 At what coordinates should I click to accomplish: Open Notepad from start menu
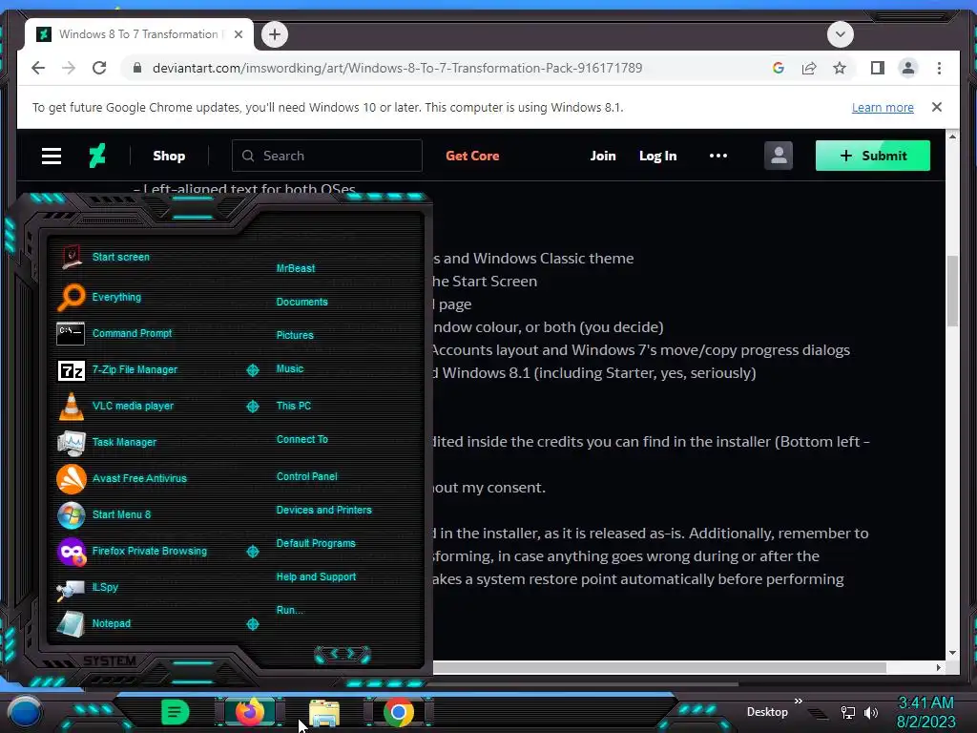point(112,623)
